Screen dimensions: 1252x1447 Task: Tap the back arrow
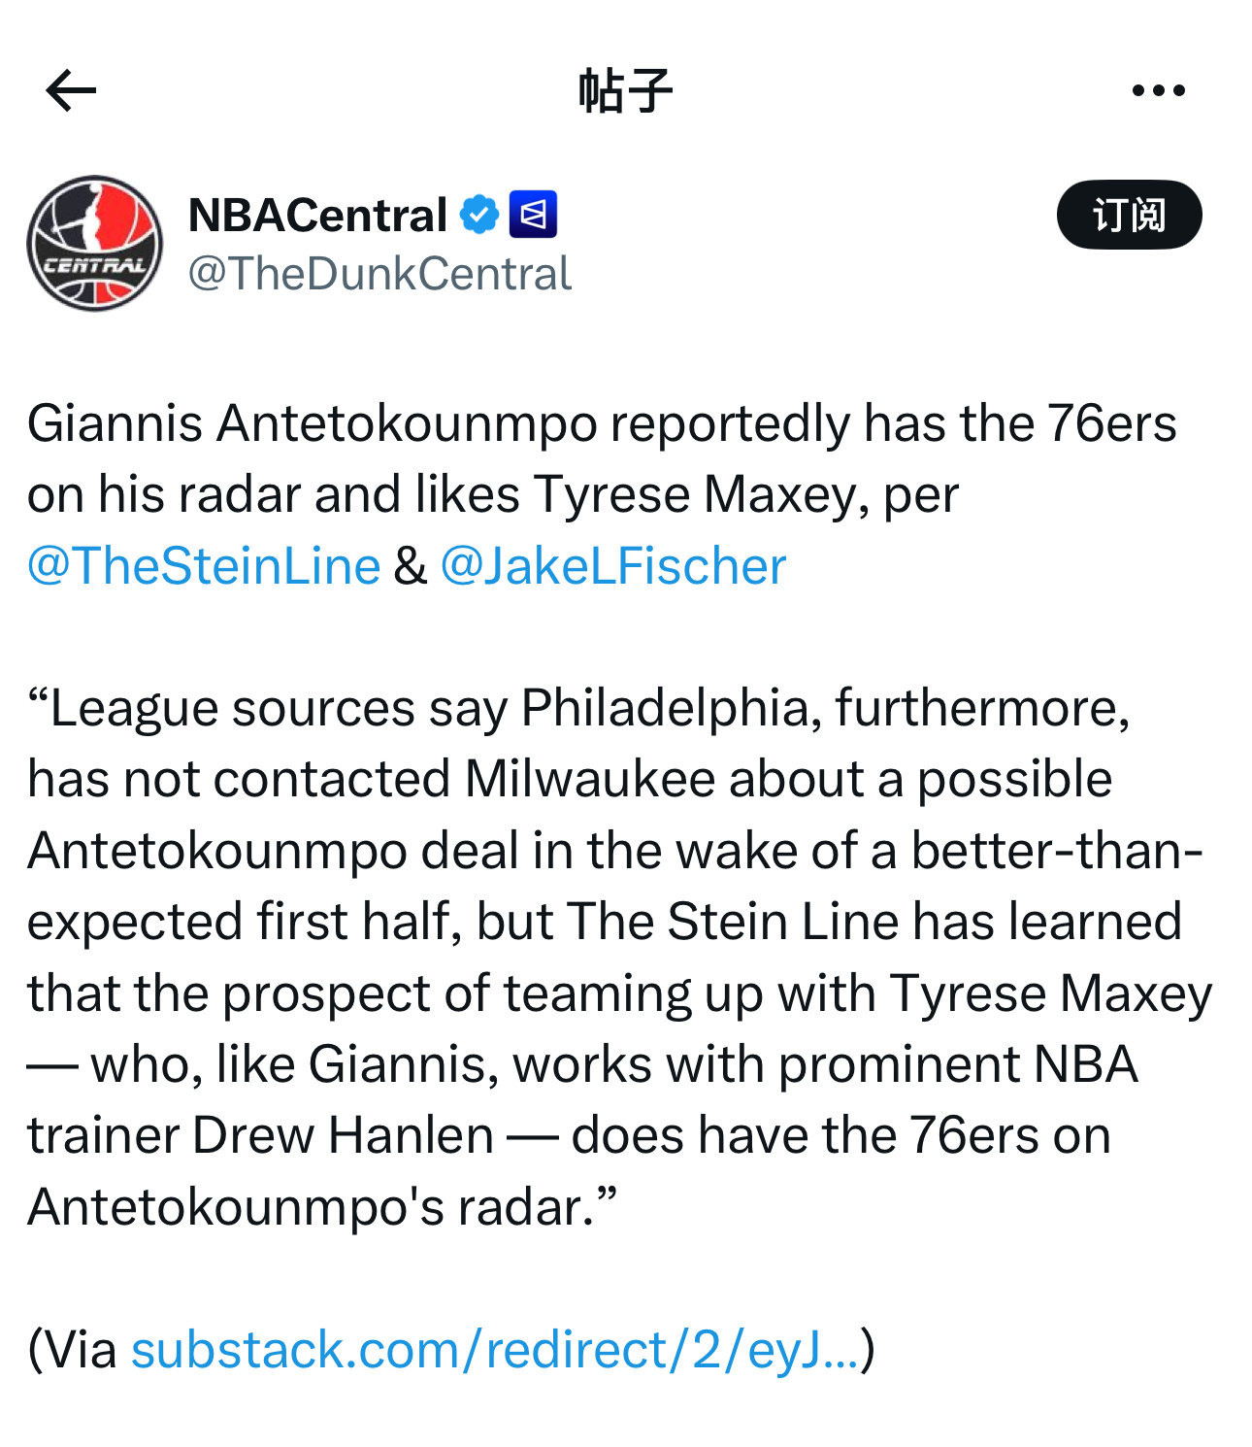[71, 91]
